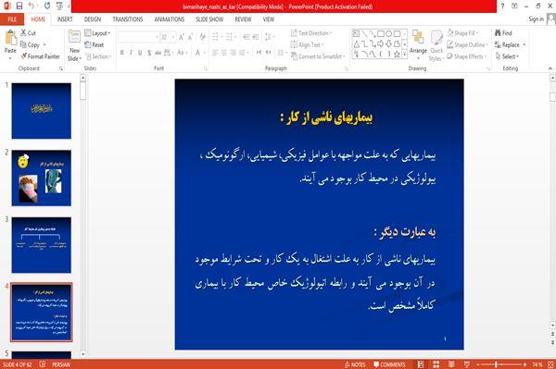
Task: Increase font size with large A
Action: (182, 37)
